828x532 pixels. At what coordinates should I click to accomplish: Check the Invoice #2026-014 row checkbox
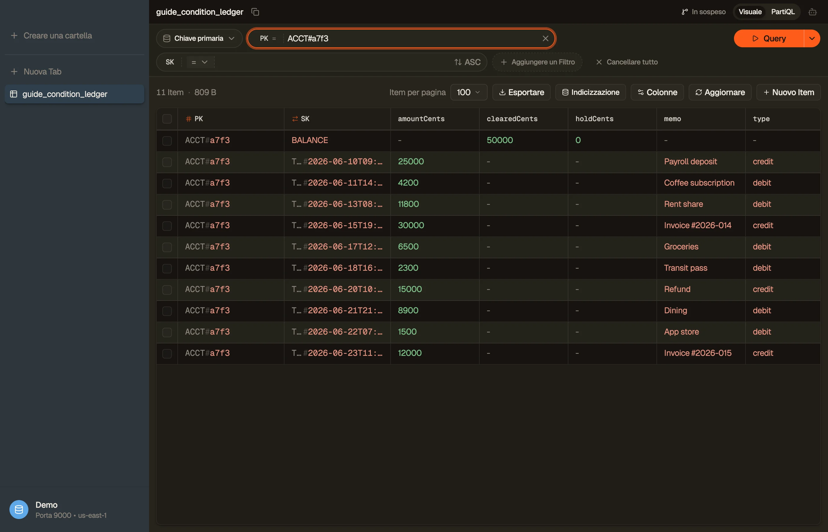167,226
